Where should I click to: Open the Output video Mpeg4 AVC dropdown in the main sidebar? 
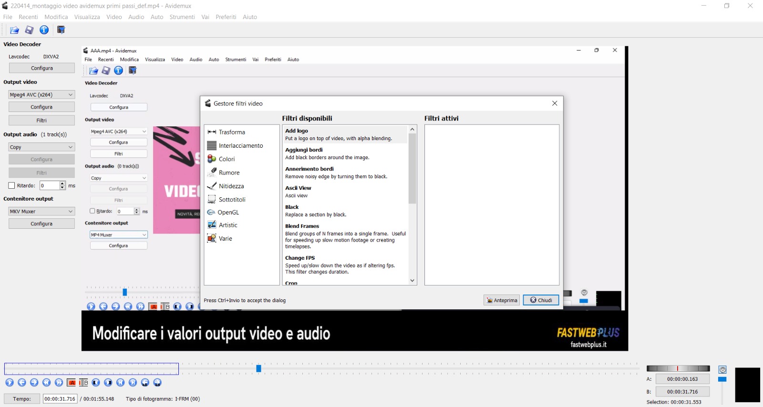point(41,95)
